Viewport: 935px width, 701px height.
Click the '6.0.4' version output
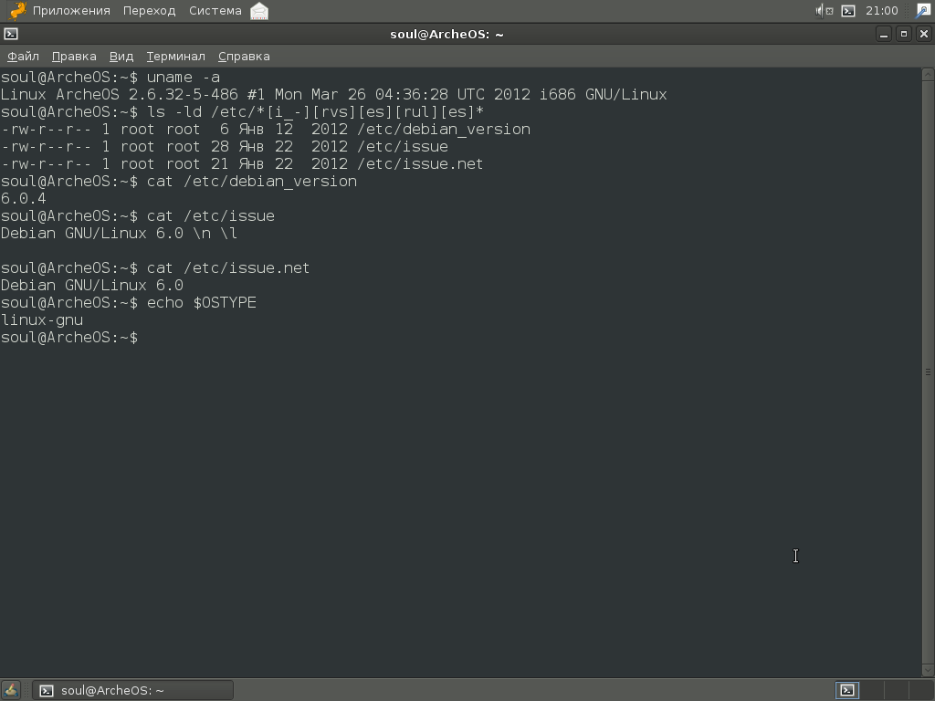[x=23, y=198]
